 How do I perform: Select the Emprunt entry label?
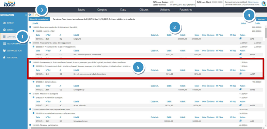click(77, 39)
